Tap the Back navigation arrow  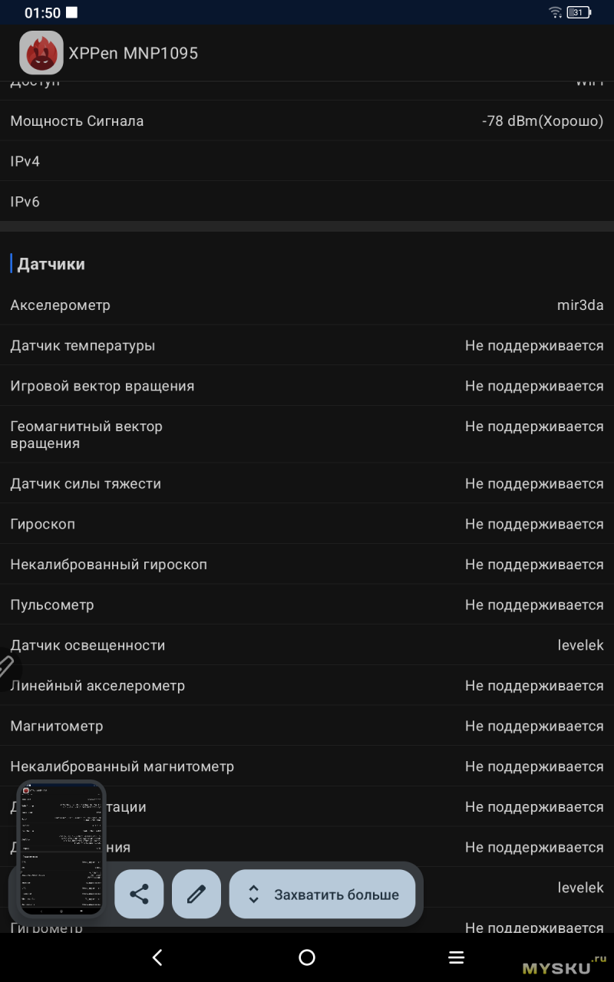click(x=157, y=957)
